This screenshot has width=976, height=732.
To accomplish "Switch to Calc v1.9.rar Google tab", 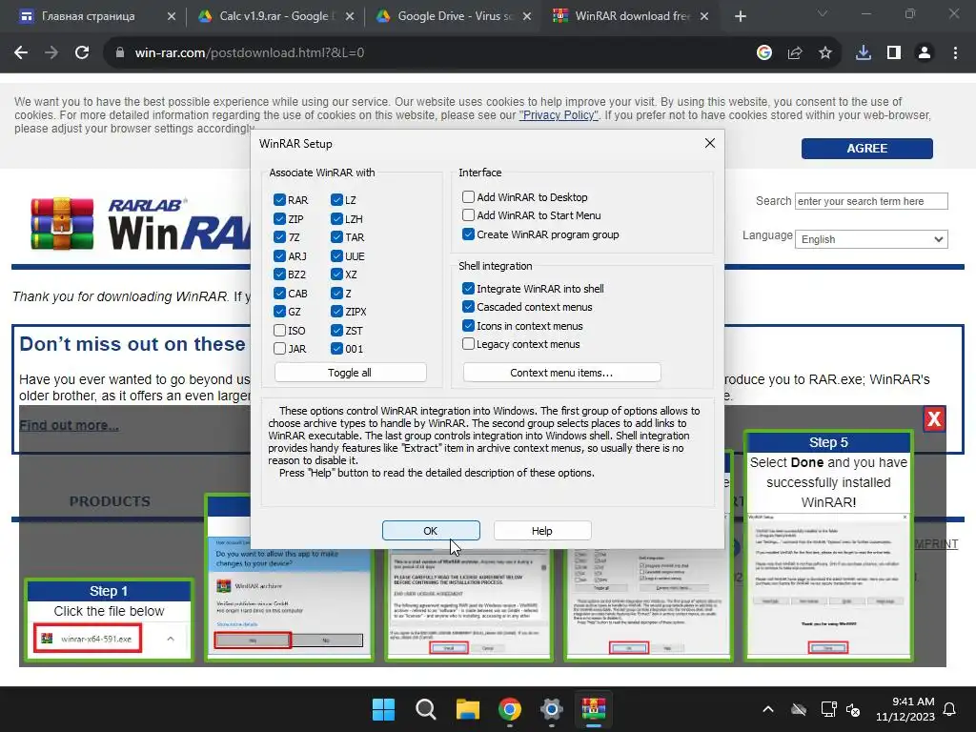I will (268, 16).
